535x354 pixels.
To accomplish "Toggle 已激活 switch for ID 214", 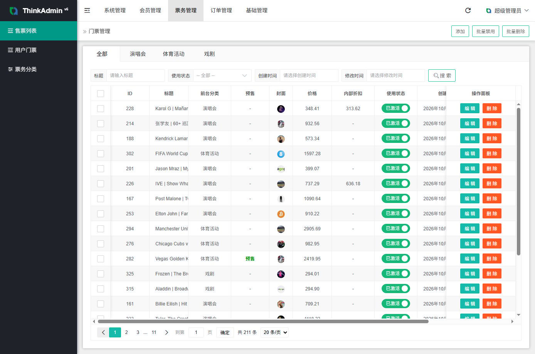I will (x=395, y=123).
